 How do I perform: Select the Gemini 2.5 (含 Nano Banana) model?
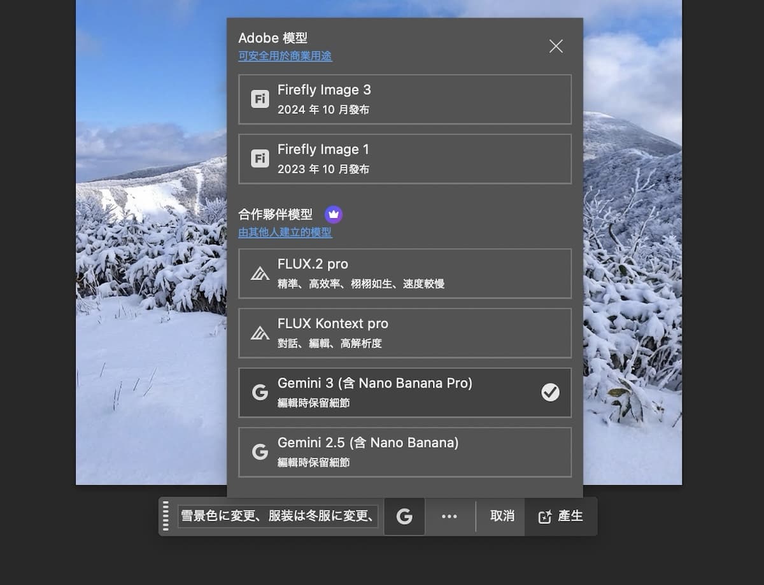[x=406, y=451]
